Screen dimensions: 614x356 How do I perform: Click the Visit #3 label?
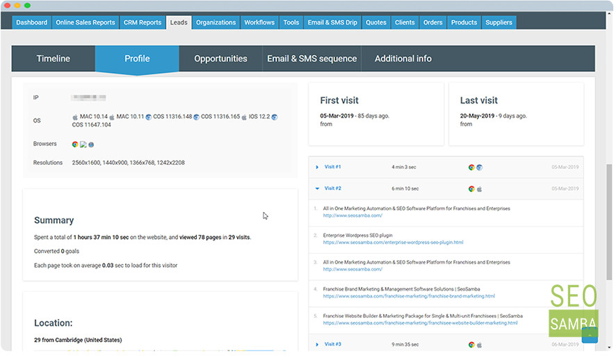(332, 344)
